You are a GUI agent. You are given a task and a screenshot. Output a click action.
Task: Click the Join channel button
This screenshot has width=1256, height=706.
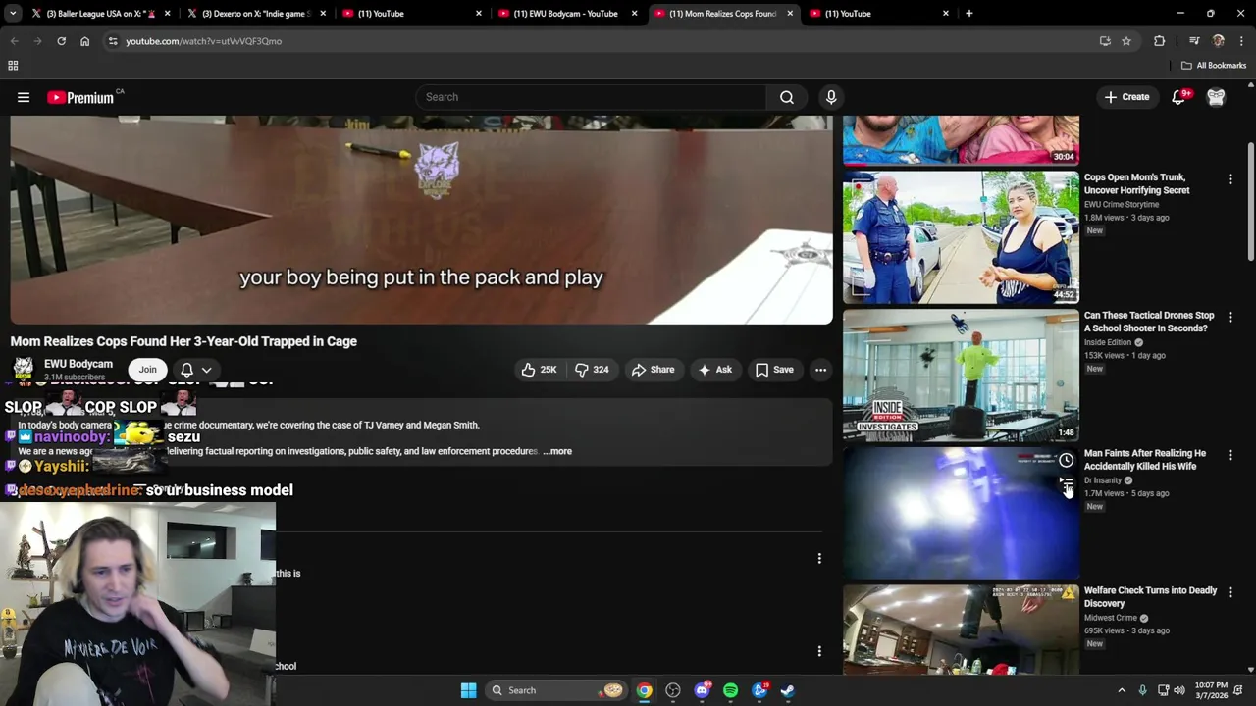147,370
